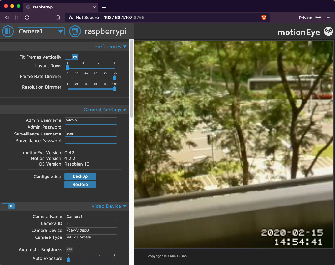Viewport: 335px width, 265px height.
Task: Click inside the Admin Username field
Action: 91,120
